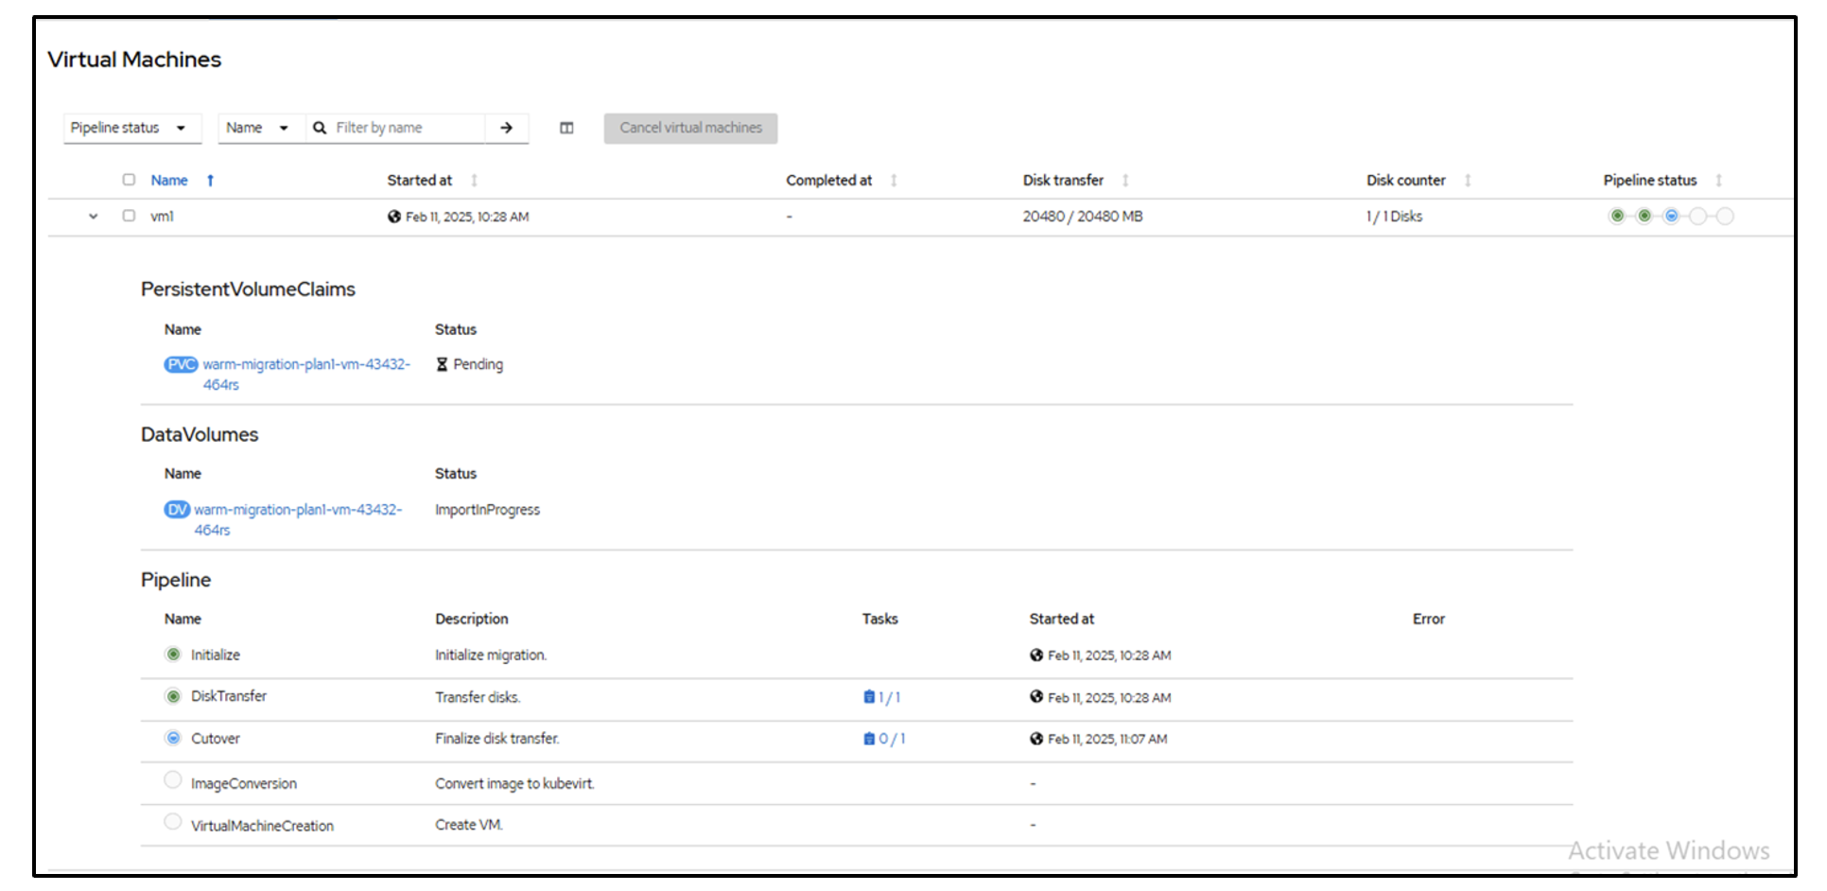Click the search arrow button
Viewport: 1827px width, 891px height.
(x=507, y=128)
